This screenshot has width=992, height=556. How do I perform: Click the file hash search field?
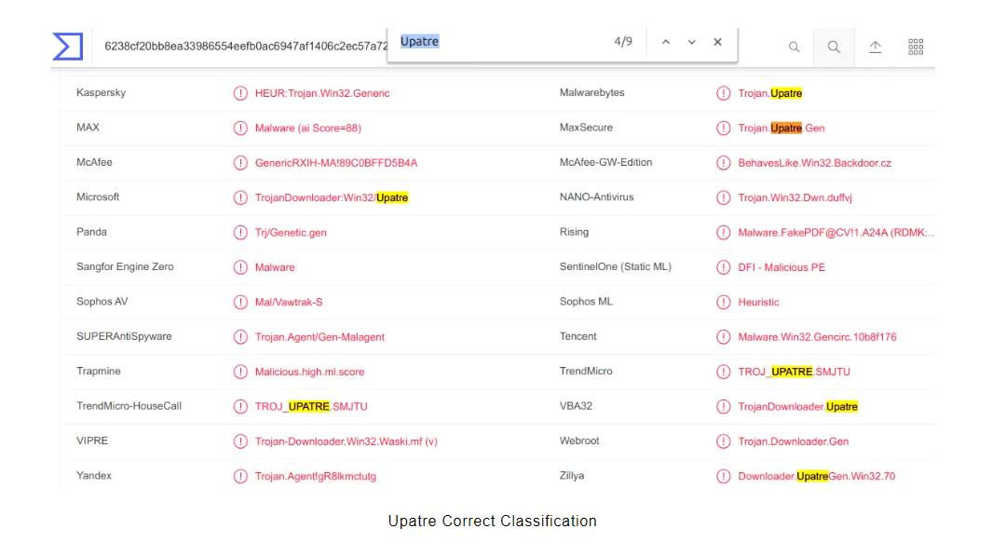(x=246, y=47)
